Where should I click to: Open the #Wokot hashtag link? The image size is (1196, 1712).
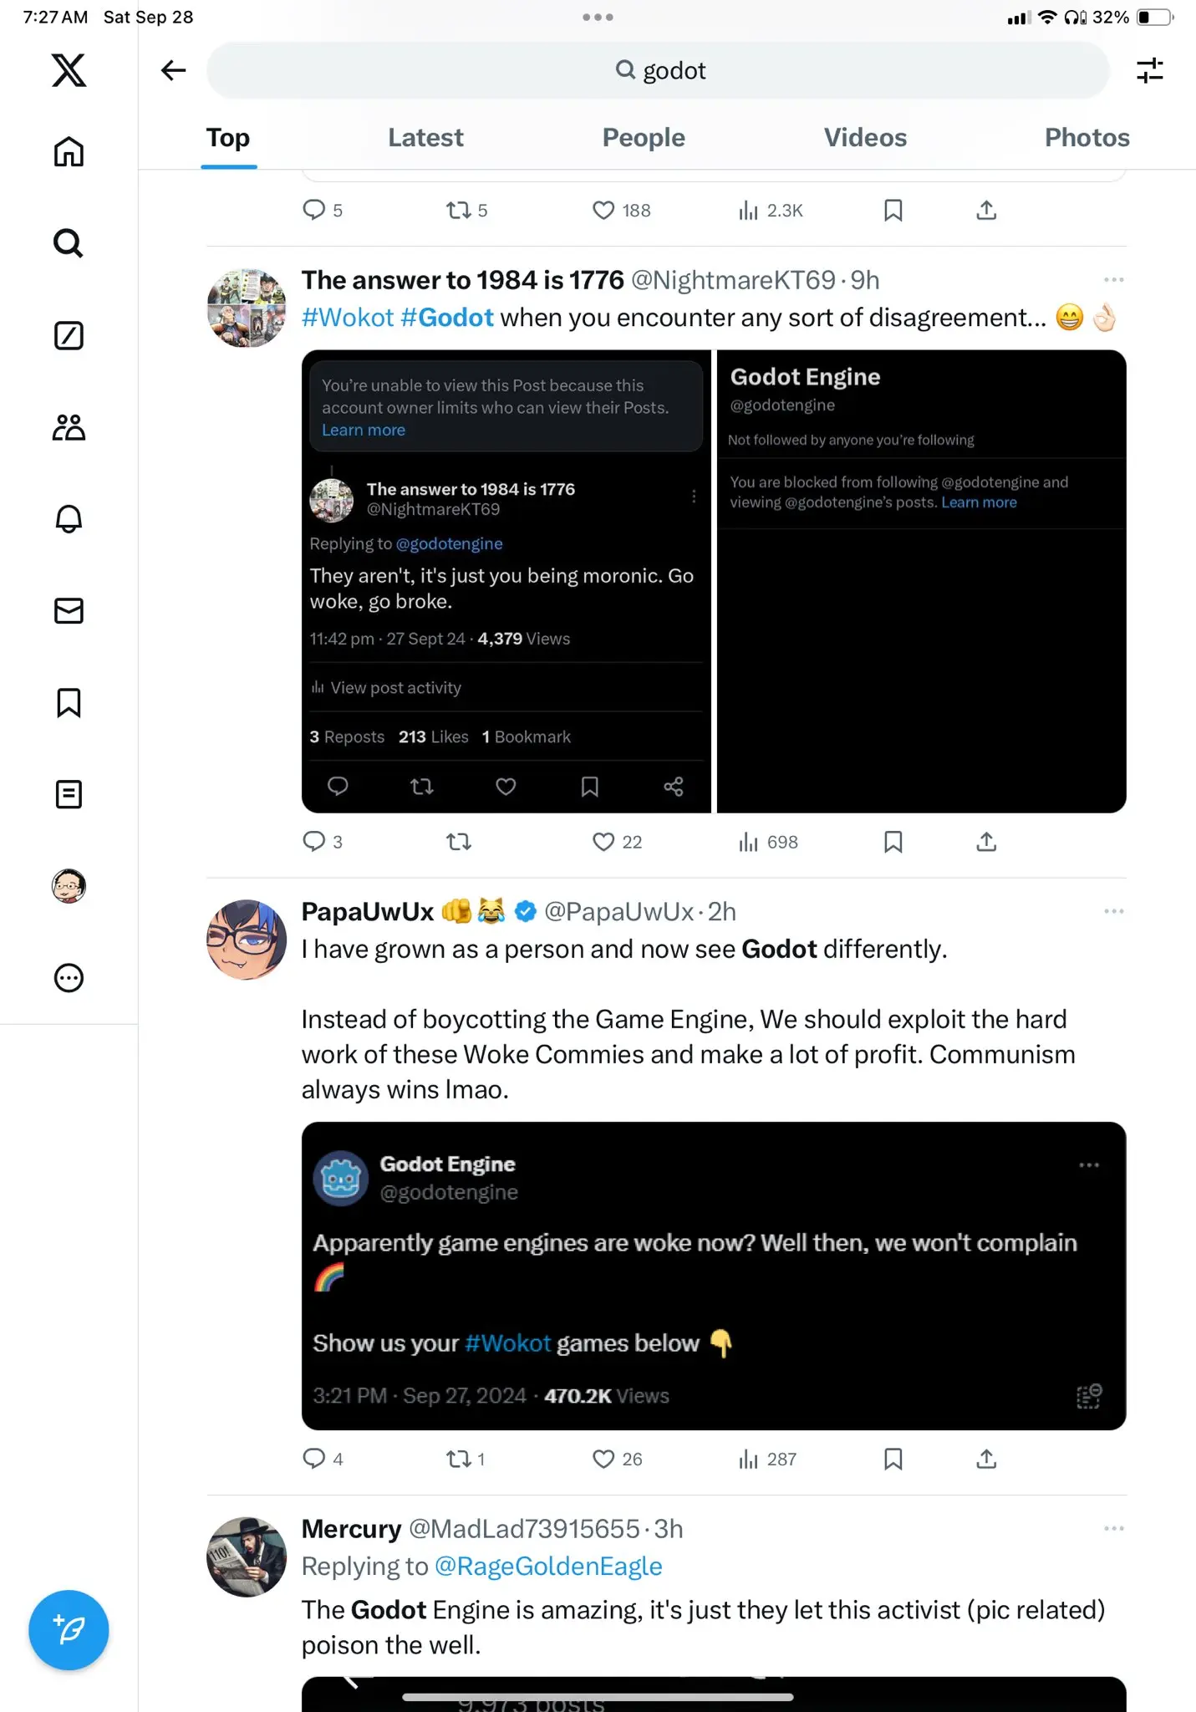click(348, 318)
